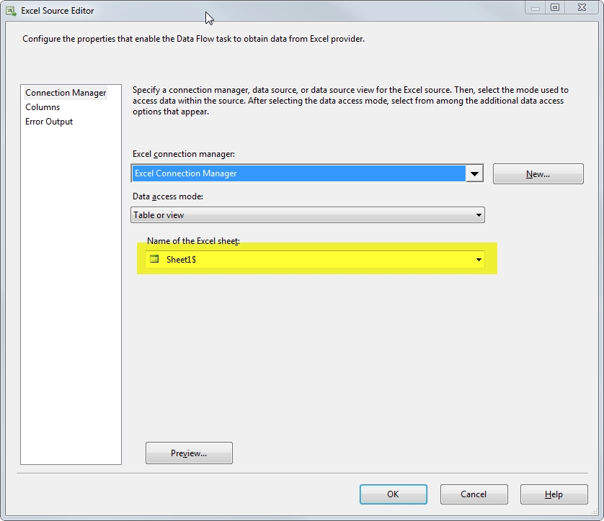Switch to the Columns page
This screenshot has height=521, width=604.
point(43,107)
